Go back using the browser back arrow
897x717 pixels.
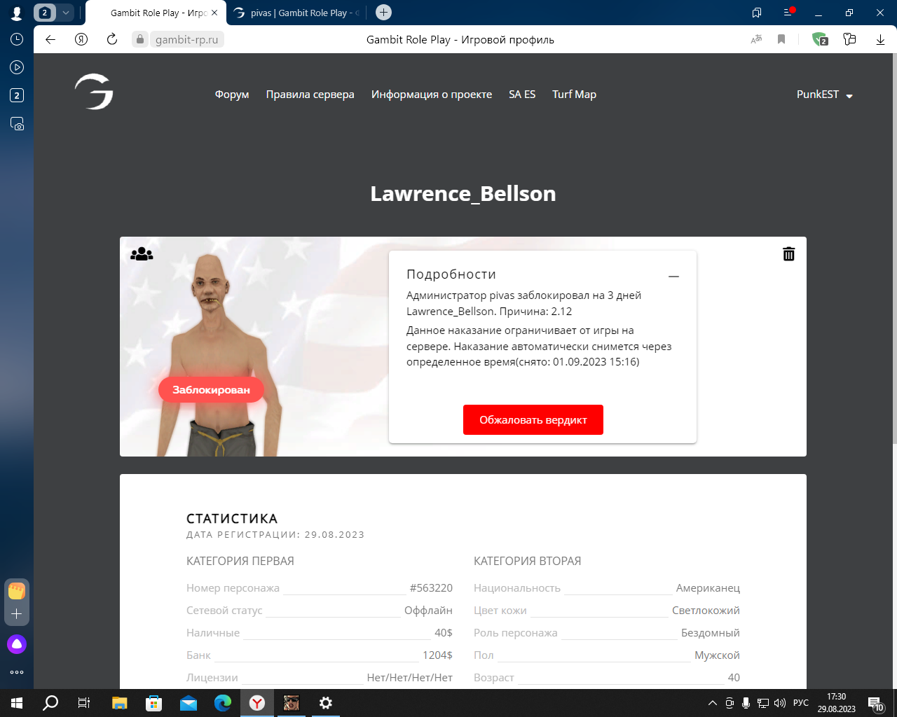pyautogui.click(x=50, y=39)
